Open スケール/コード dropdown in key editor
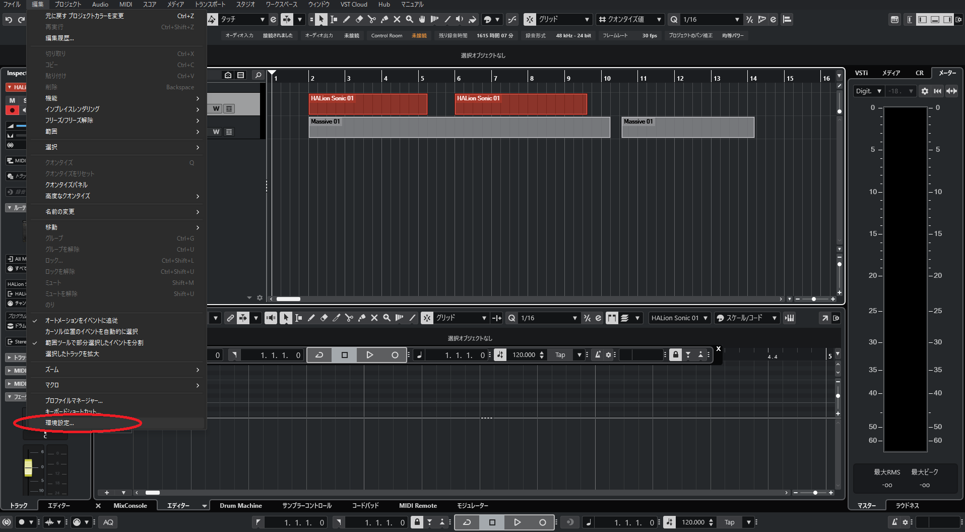Screen dimensions: 965x532 (747, 318)
